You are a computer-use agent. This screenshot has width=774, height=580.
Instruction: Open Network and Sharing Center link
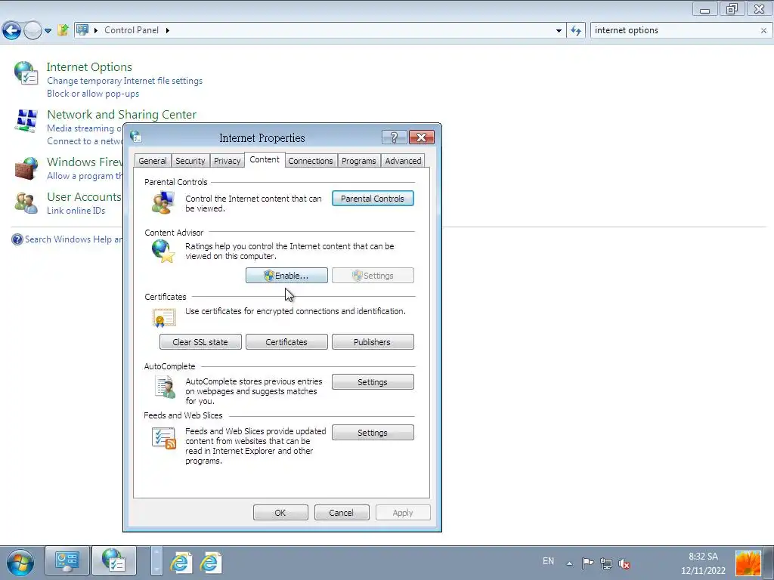pos(122,115)
